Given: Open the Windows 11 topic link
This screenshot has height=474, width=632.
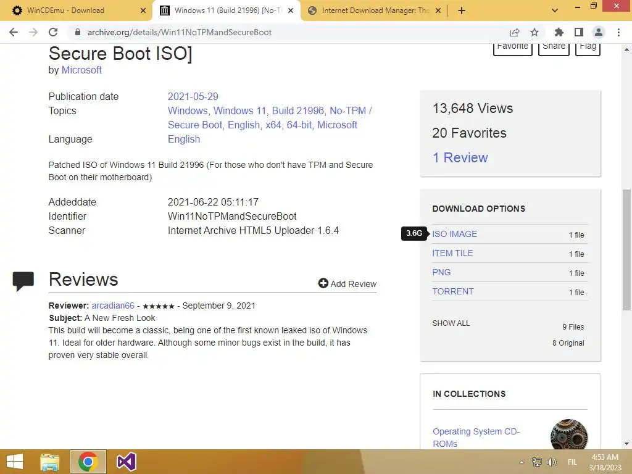Looking at the screenshot, I should (240, 111).
